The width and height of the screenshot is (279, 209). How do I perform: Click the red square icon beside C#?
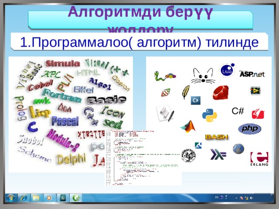[258, 114]
